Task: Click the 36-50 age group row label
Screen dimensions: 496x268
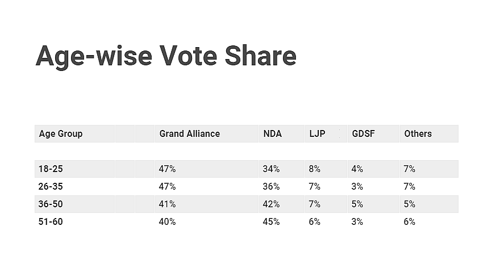Action: click(x=51, y=204)
